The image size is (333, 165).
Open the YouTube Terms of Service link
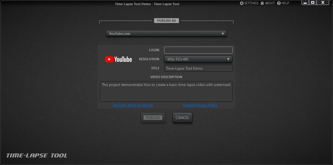[133, 105]
